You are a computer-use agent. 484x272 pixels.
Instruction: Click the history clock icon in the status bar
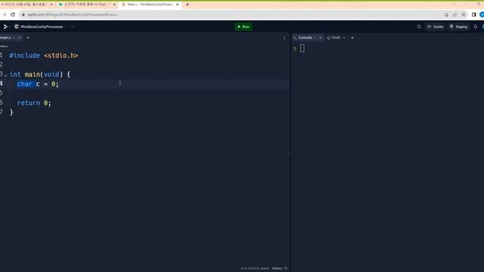point(286,268)
